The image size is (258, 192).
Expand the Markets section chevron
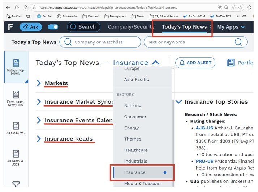pyautogui.click(x=39, y=83)
